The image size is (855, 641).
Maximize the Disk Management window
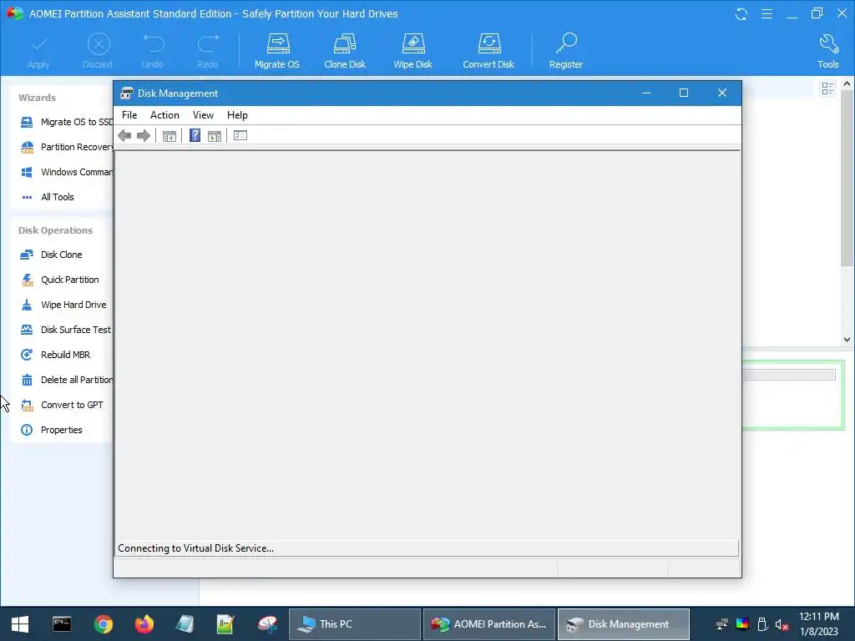pyautogui.click(x=684, y=93)
